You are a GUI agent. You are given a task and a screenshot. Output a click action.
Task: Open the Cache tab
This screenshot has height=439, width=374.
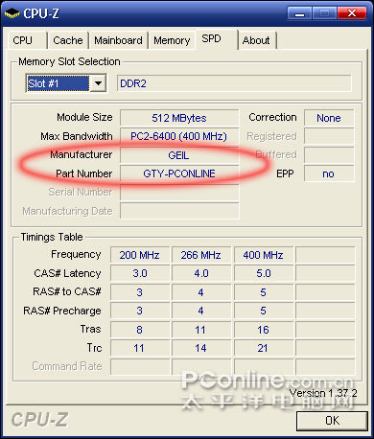(x=68, y=40)
